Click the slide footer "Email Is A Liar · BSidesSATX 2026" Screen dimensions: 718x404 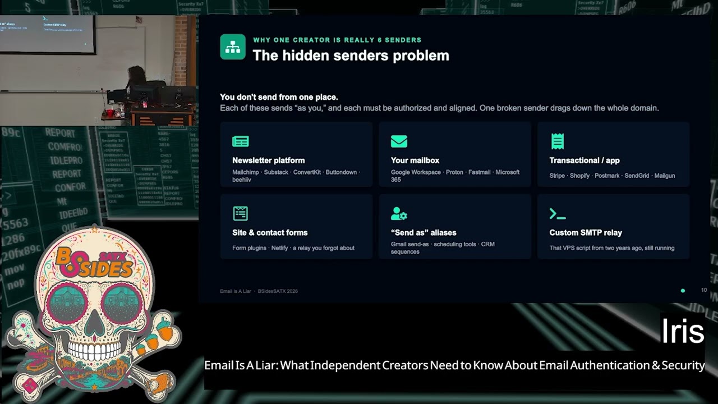(259, 291)
